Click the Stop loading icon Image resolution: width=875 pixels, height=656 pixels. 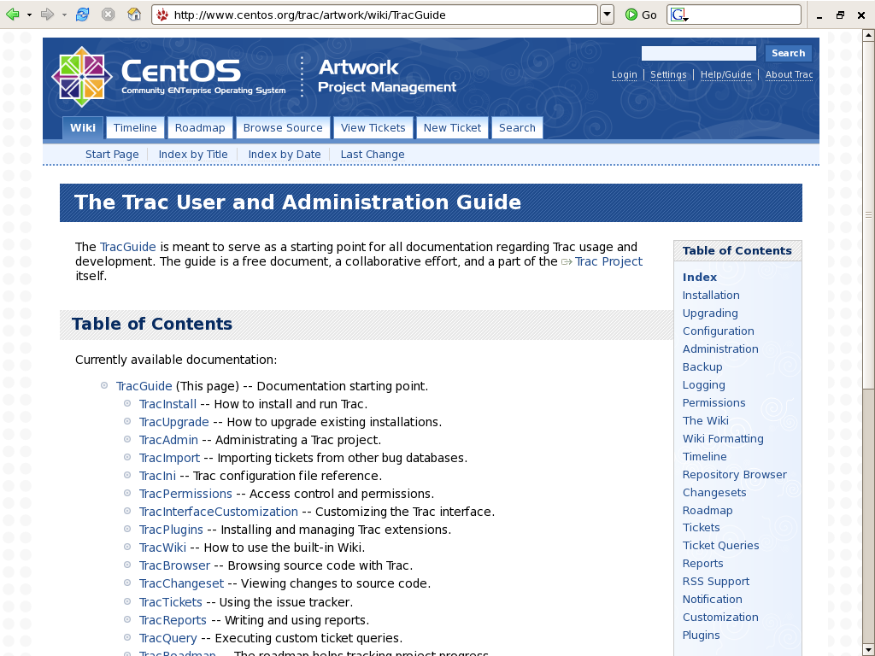pyautogui.click(x=109, y=15)
